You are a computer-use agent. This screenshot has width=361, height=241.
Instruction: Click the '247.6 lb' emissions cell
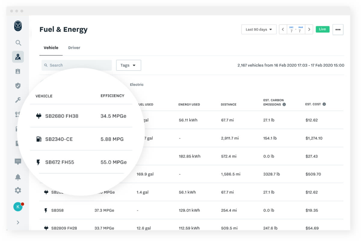[270, 228]
